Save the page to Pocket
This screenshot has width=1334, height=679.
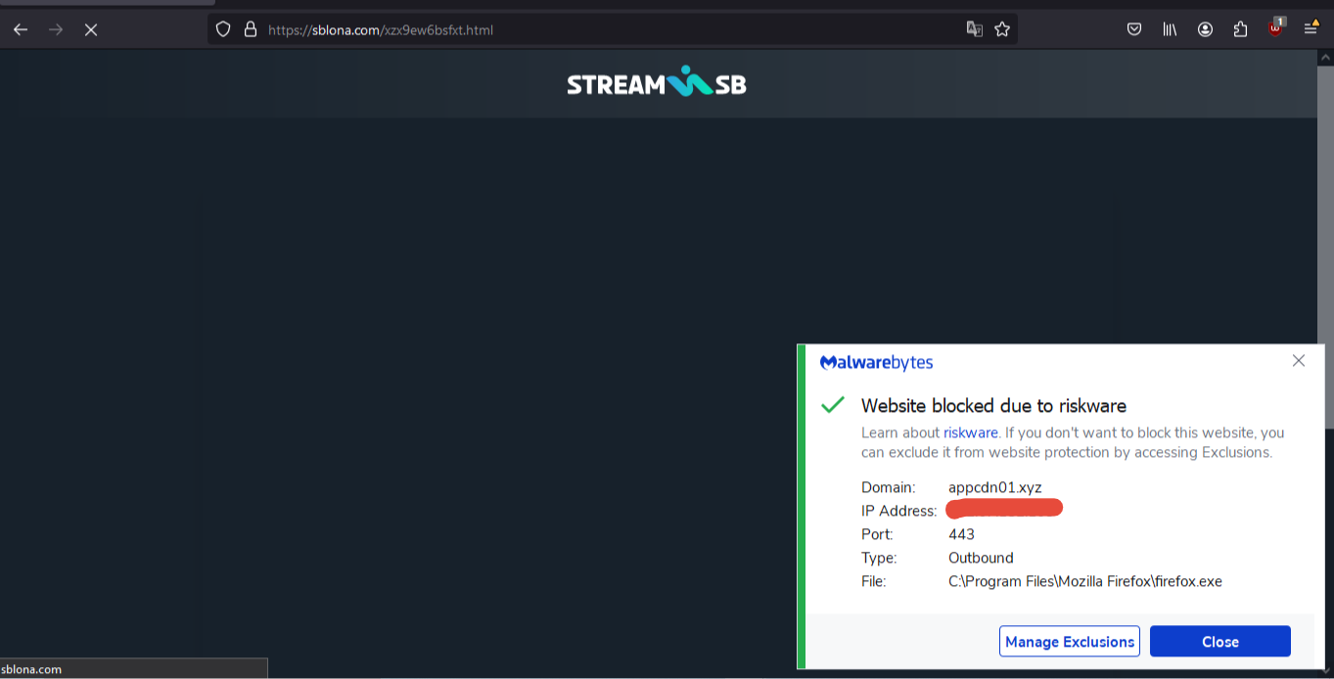1134,29
